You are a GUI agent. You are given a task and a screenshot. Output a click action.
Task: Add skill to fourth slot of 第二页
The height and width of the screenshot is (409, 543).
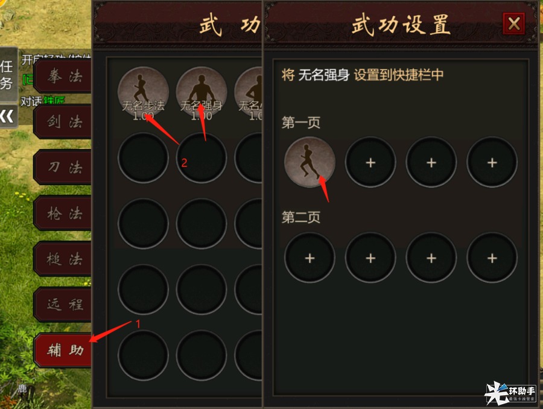pyautogui.click(x=492, y=258)
